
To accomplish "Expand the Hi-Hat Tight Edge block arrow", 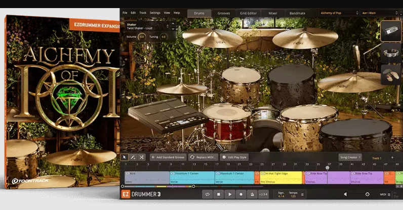I will pyautogui.click(x=263, y=174).
